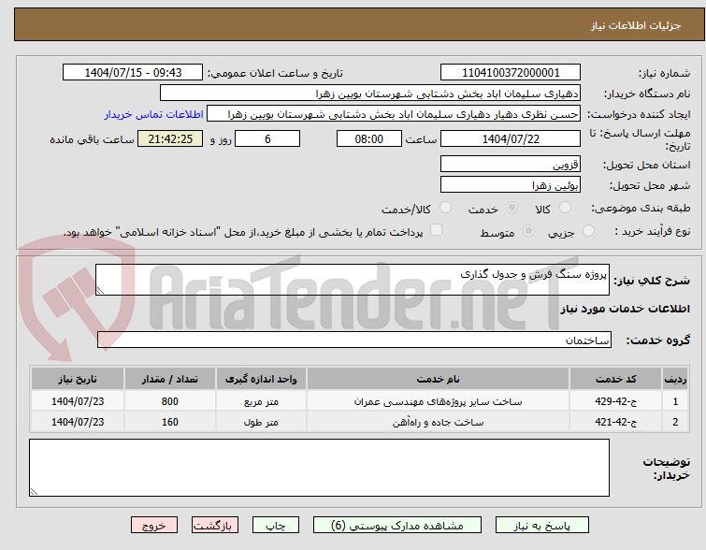Click the remaining days field showing 6
The height and width of the screenshot is (550, 706).
coord(267,138)
